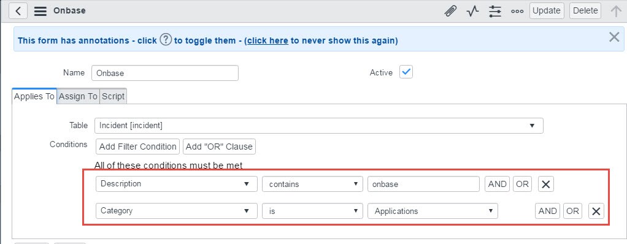Click the Update button
Viewport: 627px width, 244px height.
[547, 11]
